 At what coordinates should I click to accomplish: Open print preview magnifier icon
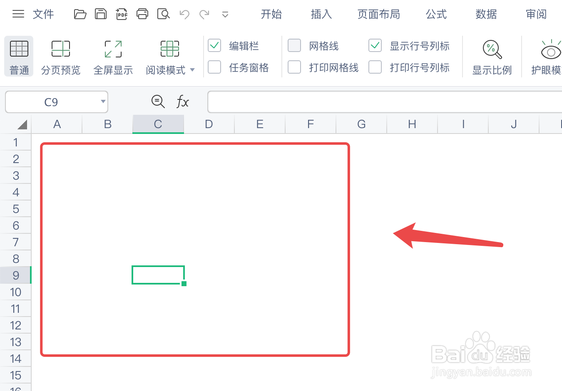pos(164,14)
